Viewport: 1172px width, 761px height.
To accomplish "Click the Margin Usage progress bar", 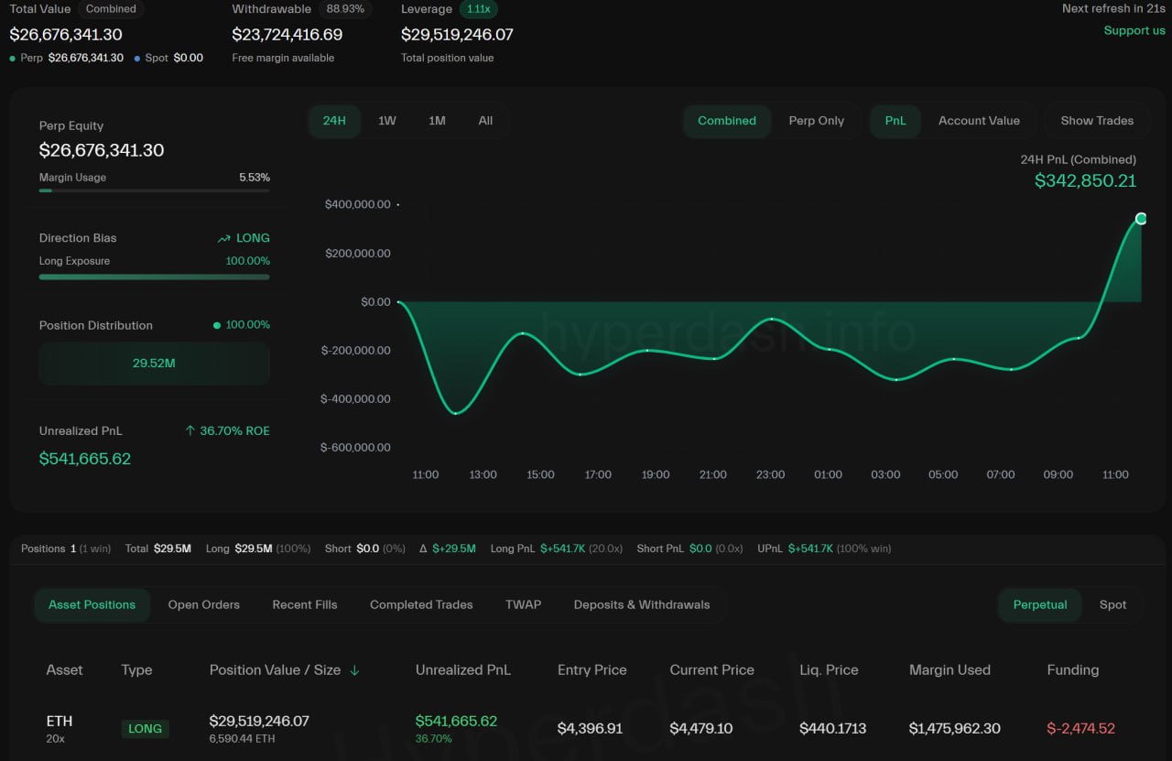I will point(154,190).
